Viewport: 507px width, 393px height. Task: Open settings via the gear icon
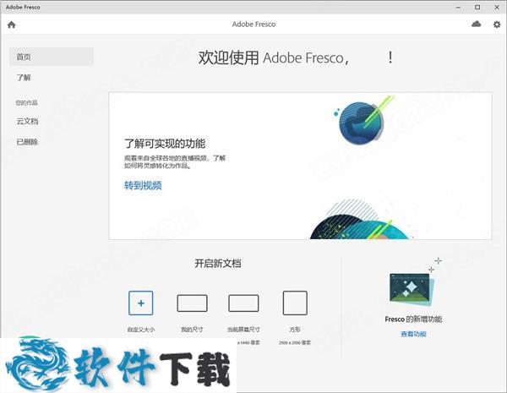[x=497, y=25]
